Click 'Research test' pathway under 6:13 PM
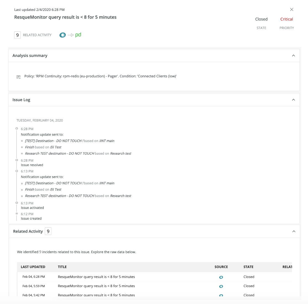The image size is (308, 304). pos(121,196)
